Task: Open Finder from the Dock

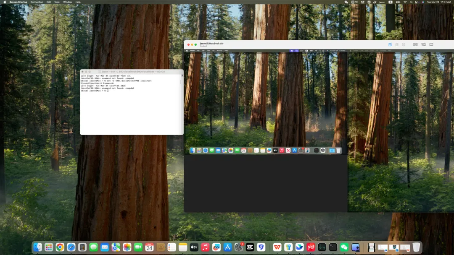Action: tap(38, 247)
